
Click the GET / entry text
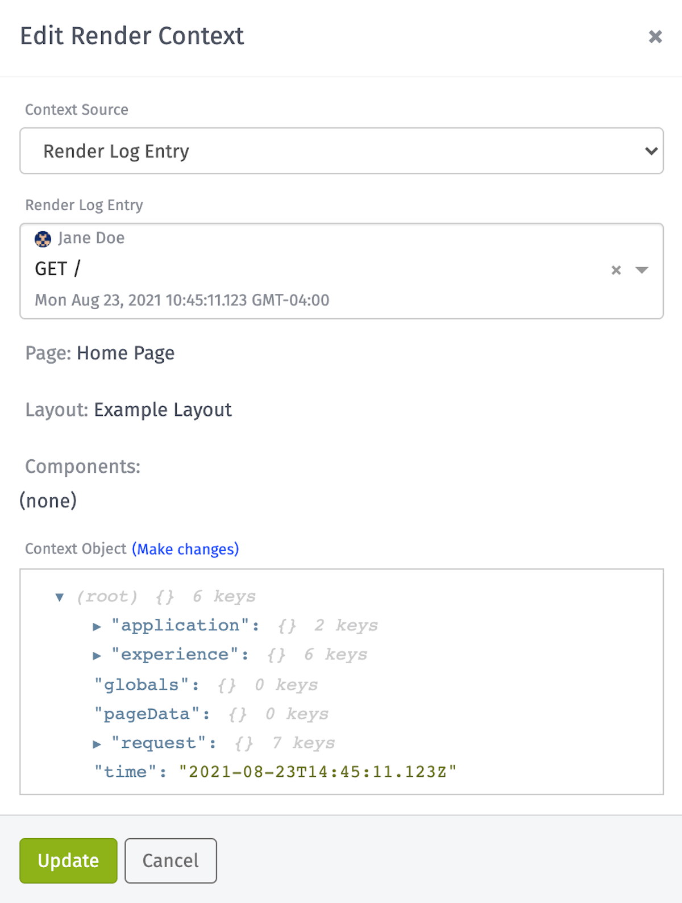pyautogui.click(x=57, y=269)
